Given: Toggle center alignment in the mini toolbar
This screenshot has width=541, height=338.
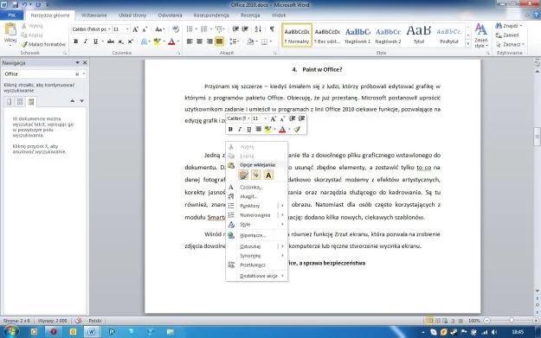Looking at the screenshot, I should [x=258, y=129].
